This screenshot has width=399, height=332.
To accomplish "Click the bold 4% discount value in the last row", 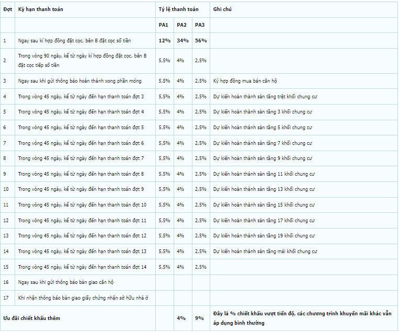I will tap(181, 318).
